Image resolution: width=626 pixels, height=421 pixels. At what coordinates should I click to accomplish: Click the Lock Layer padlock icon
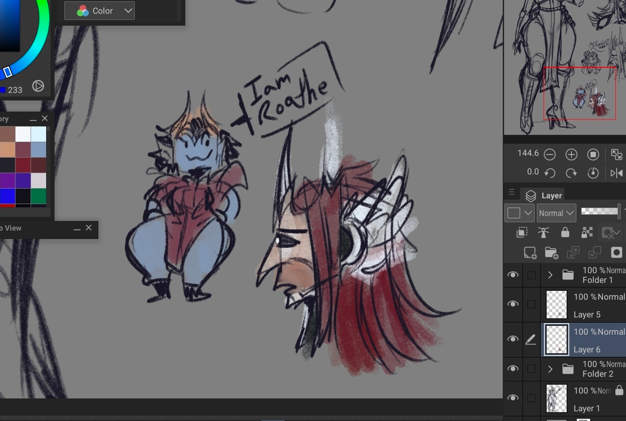point(565,232)
